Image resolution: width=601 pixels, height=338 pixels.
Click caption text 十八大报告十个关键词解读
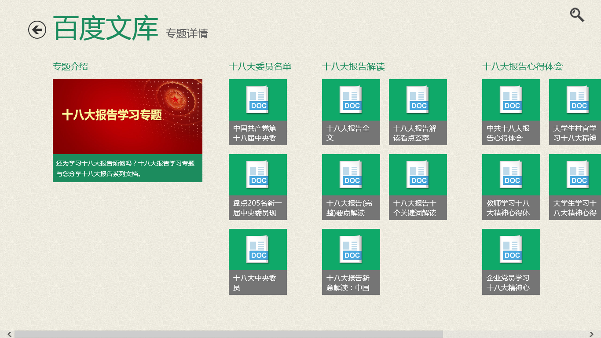(415, 208)
